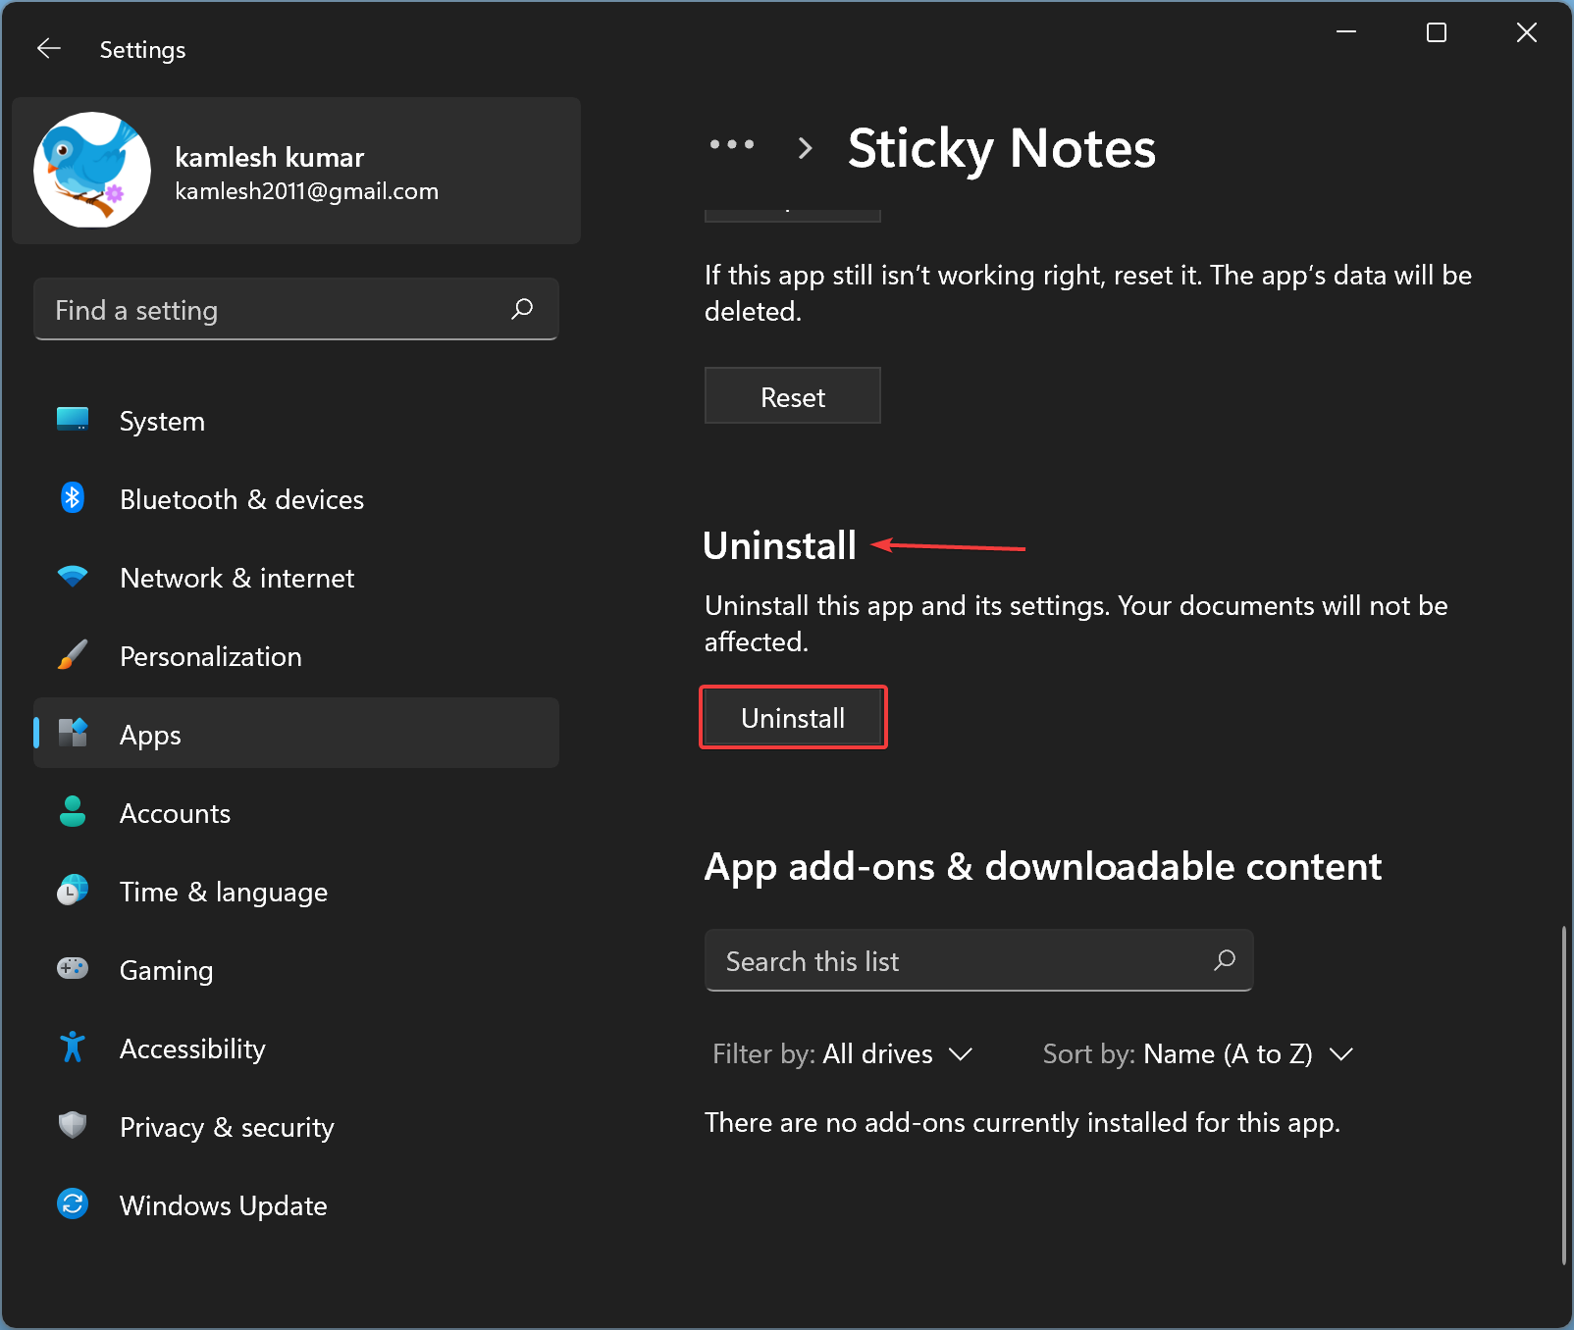Screen dimensions: 1574x1330
Task: Click the Uninstall section heading
Action: click(x=780, y=545)
